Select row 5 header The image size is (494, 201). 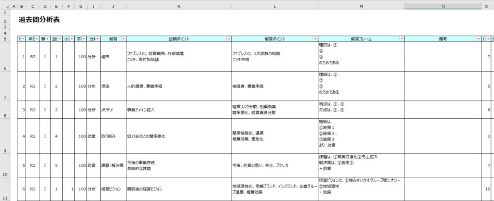pyautogui.click(x=5, y=38)
